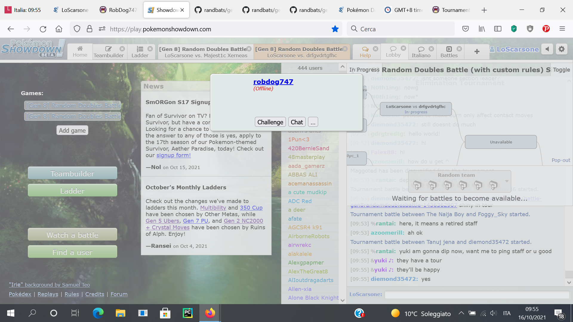This screenshot has width=573, height=322.
Task: Open the Showdown options gear icon
Action: point(561,49)
